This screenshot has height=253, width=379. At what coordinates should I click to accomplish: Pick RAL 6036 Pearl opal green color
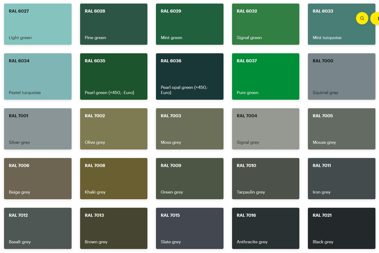tap(190, 77)
